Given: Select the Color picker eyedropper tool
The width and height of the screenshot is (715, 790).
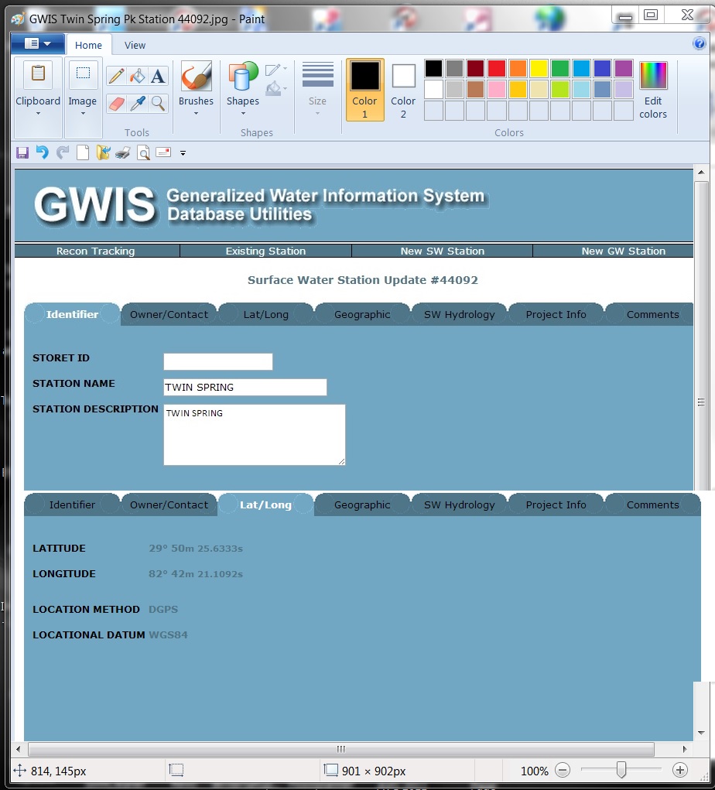Looking at the screenshot, I should click(x=137, y=103).
